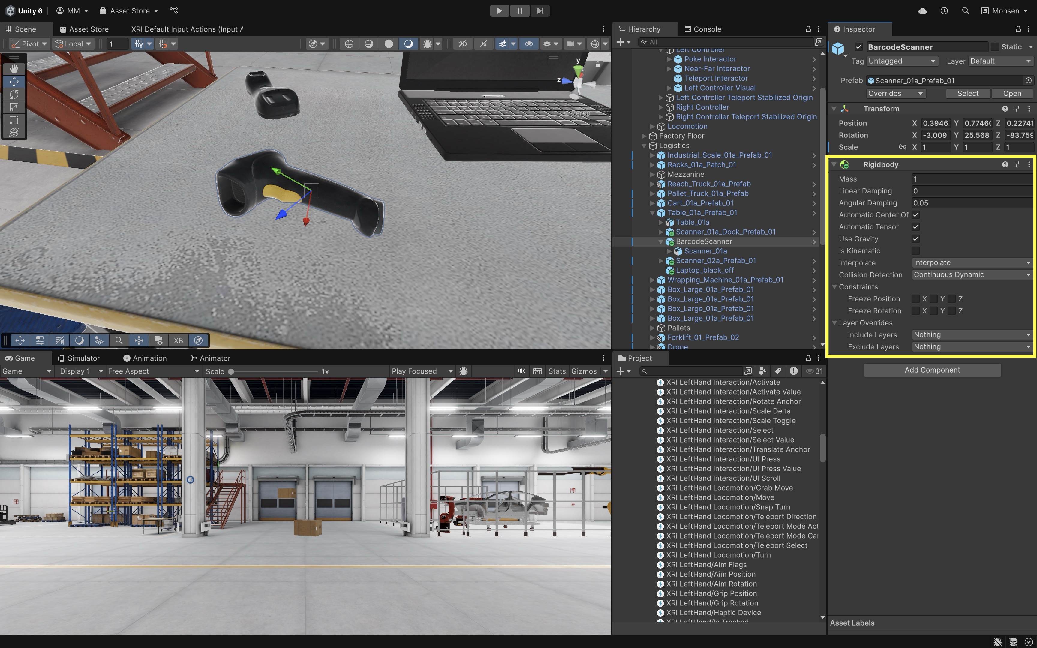Toggle the Static checkbox
Viewport: 1037px width, 648px height.
[x=995, y=47]
